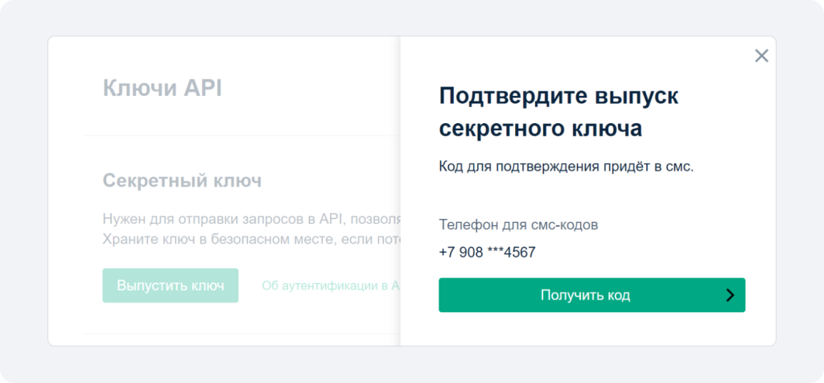This screenshot has height=383, width=824.
Task: Click the 'Ключи API' page heading
Action: coord(163,88)
